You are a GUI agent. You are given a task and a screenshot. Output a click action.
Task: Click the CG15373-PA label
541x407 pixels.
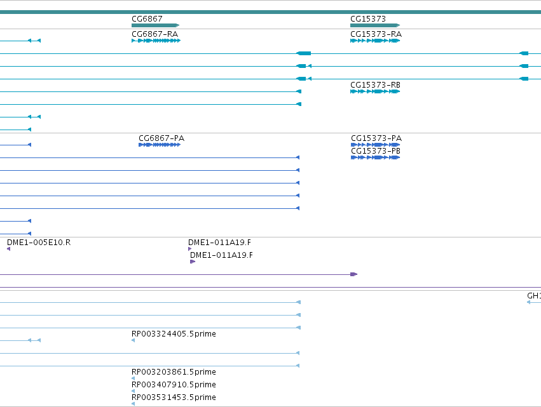pos(376,138)
